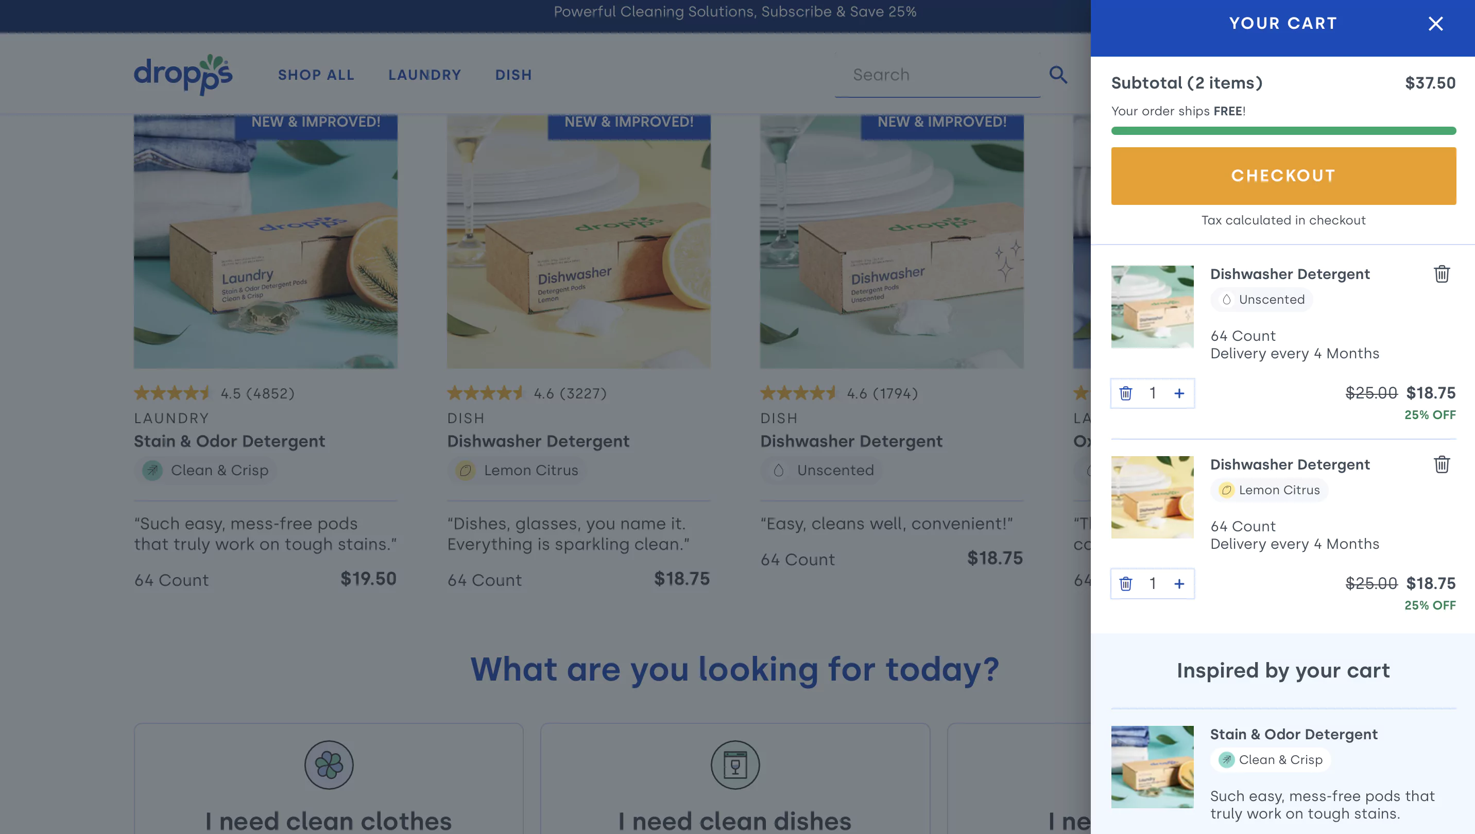Click the Unscented Dishwasher Detergent name in cart

tap(1290, 274)
